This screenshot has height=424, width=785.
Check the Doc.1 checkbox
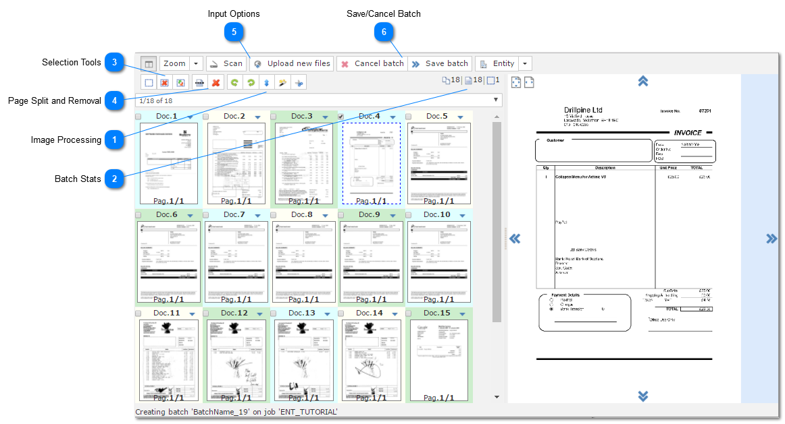click(138, 117)
